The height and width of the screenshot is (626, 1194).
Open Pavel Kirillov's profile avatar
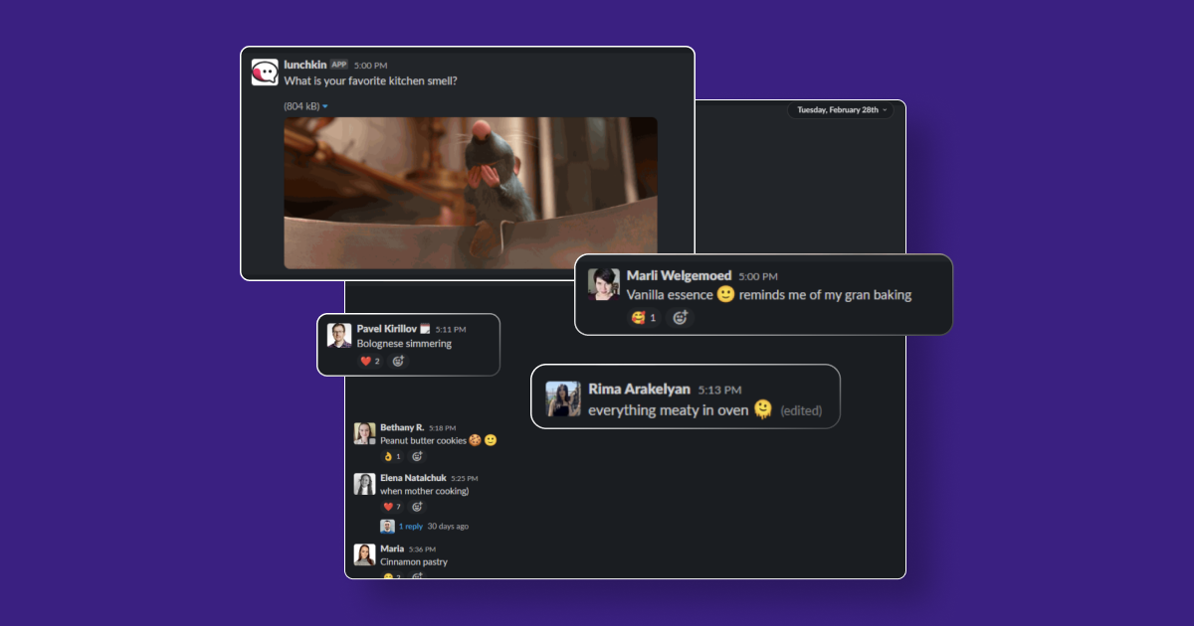tap(339, 335)
